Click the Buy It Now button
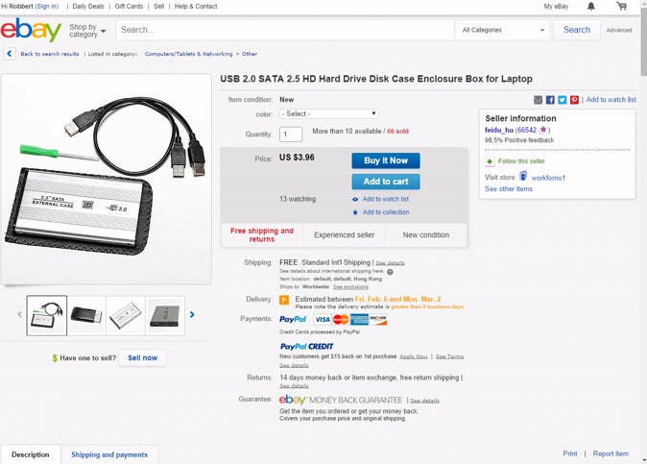This screenshot has width=647, height=464. [x=385, y=160]
